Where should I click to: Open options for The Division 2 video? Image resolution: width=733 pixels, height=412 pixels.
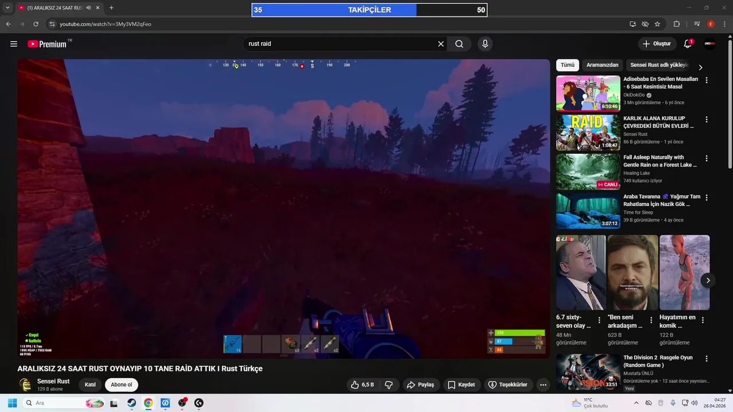(707, 359)
